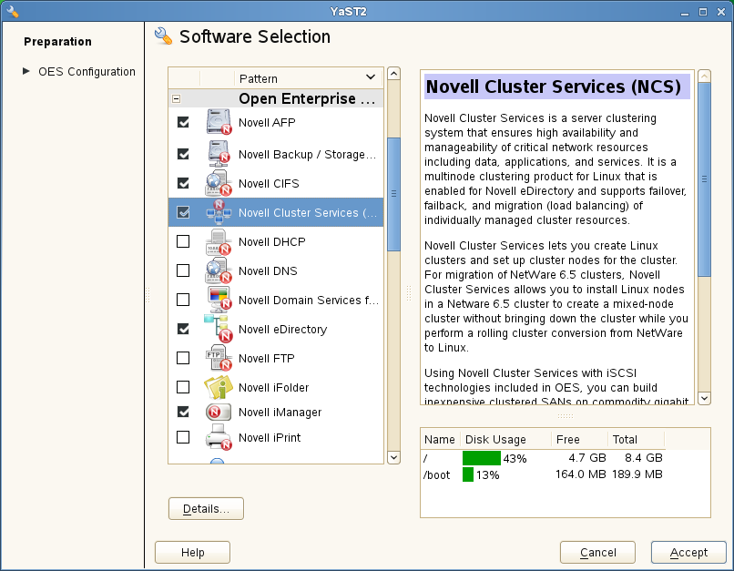The image size is (734, 571).
Task: Click the root partition disk usage bar
Action: tap(482, 458)
